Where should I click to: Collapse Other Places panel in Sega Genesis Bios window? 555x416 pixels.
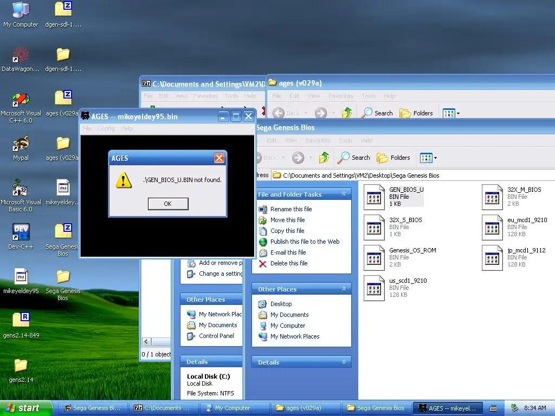(x=344, y=289)
